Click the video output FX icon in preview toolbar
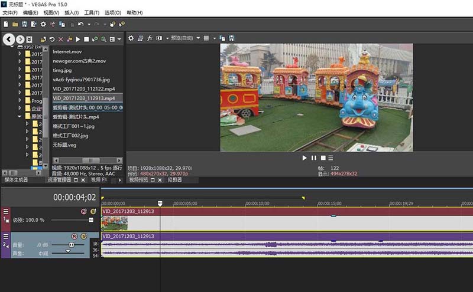 150,38
